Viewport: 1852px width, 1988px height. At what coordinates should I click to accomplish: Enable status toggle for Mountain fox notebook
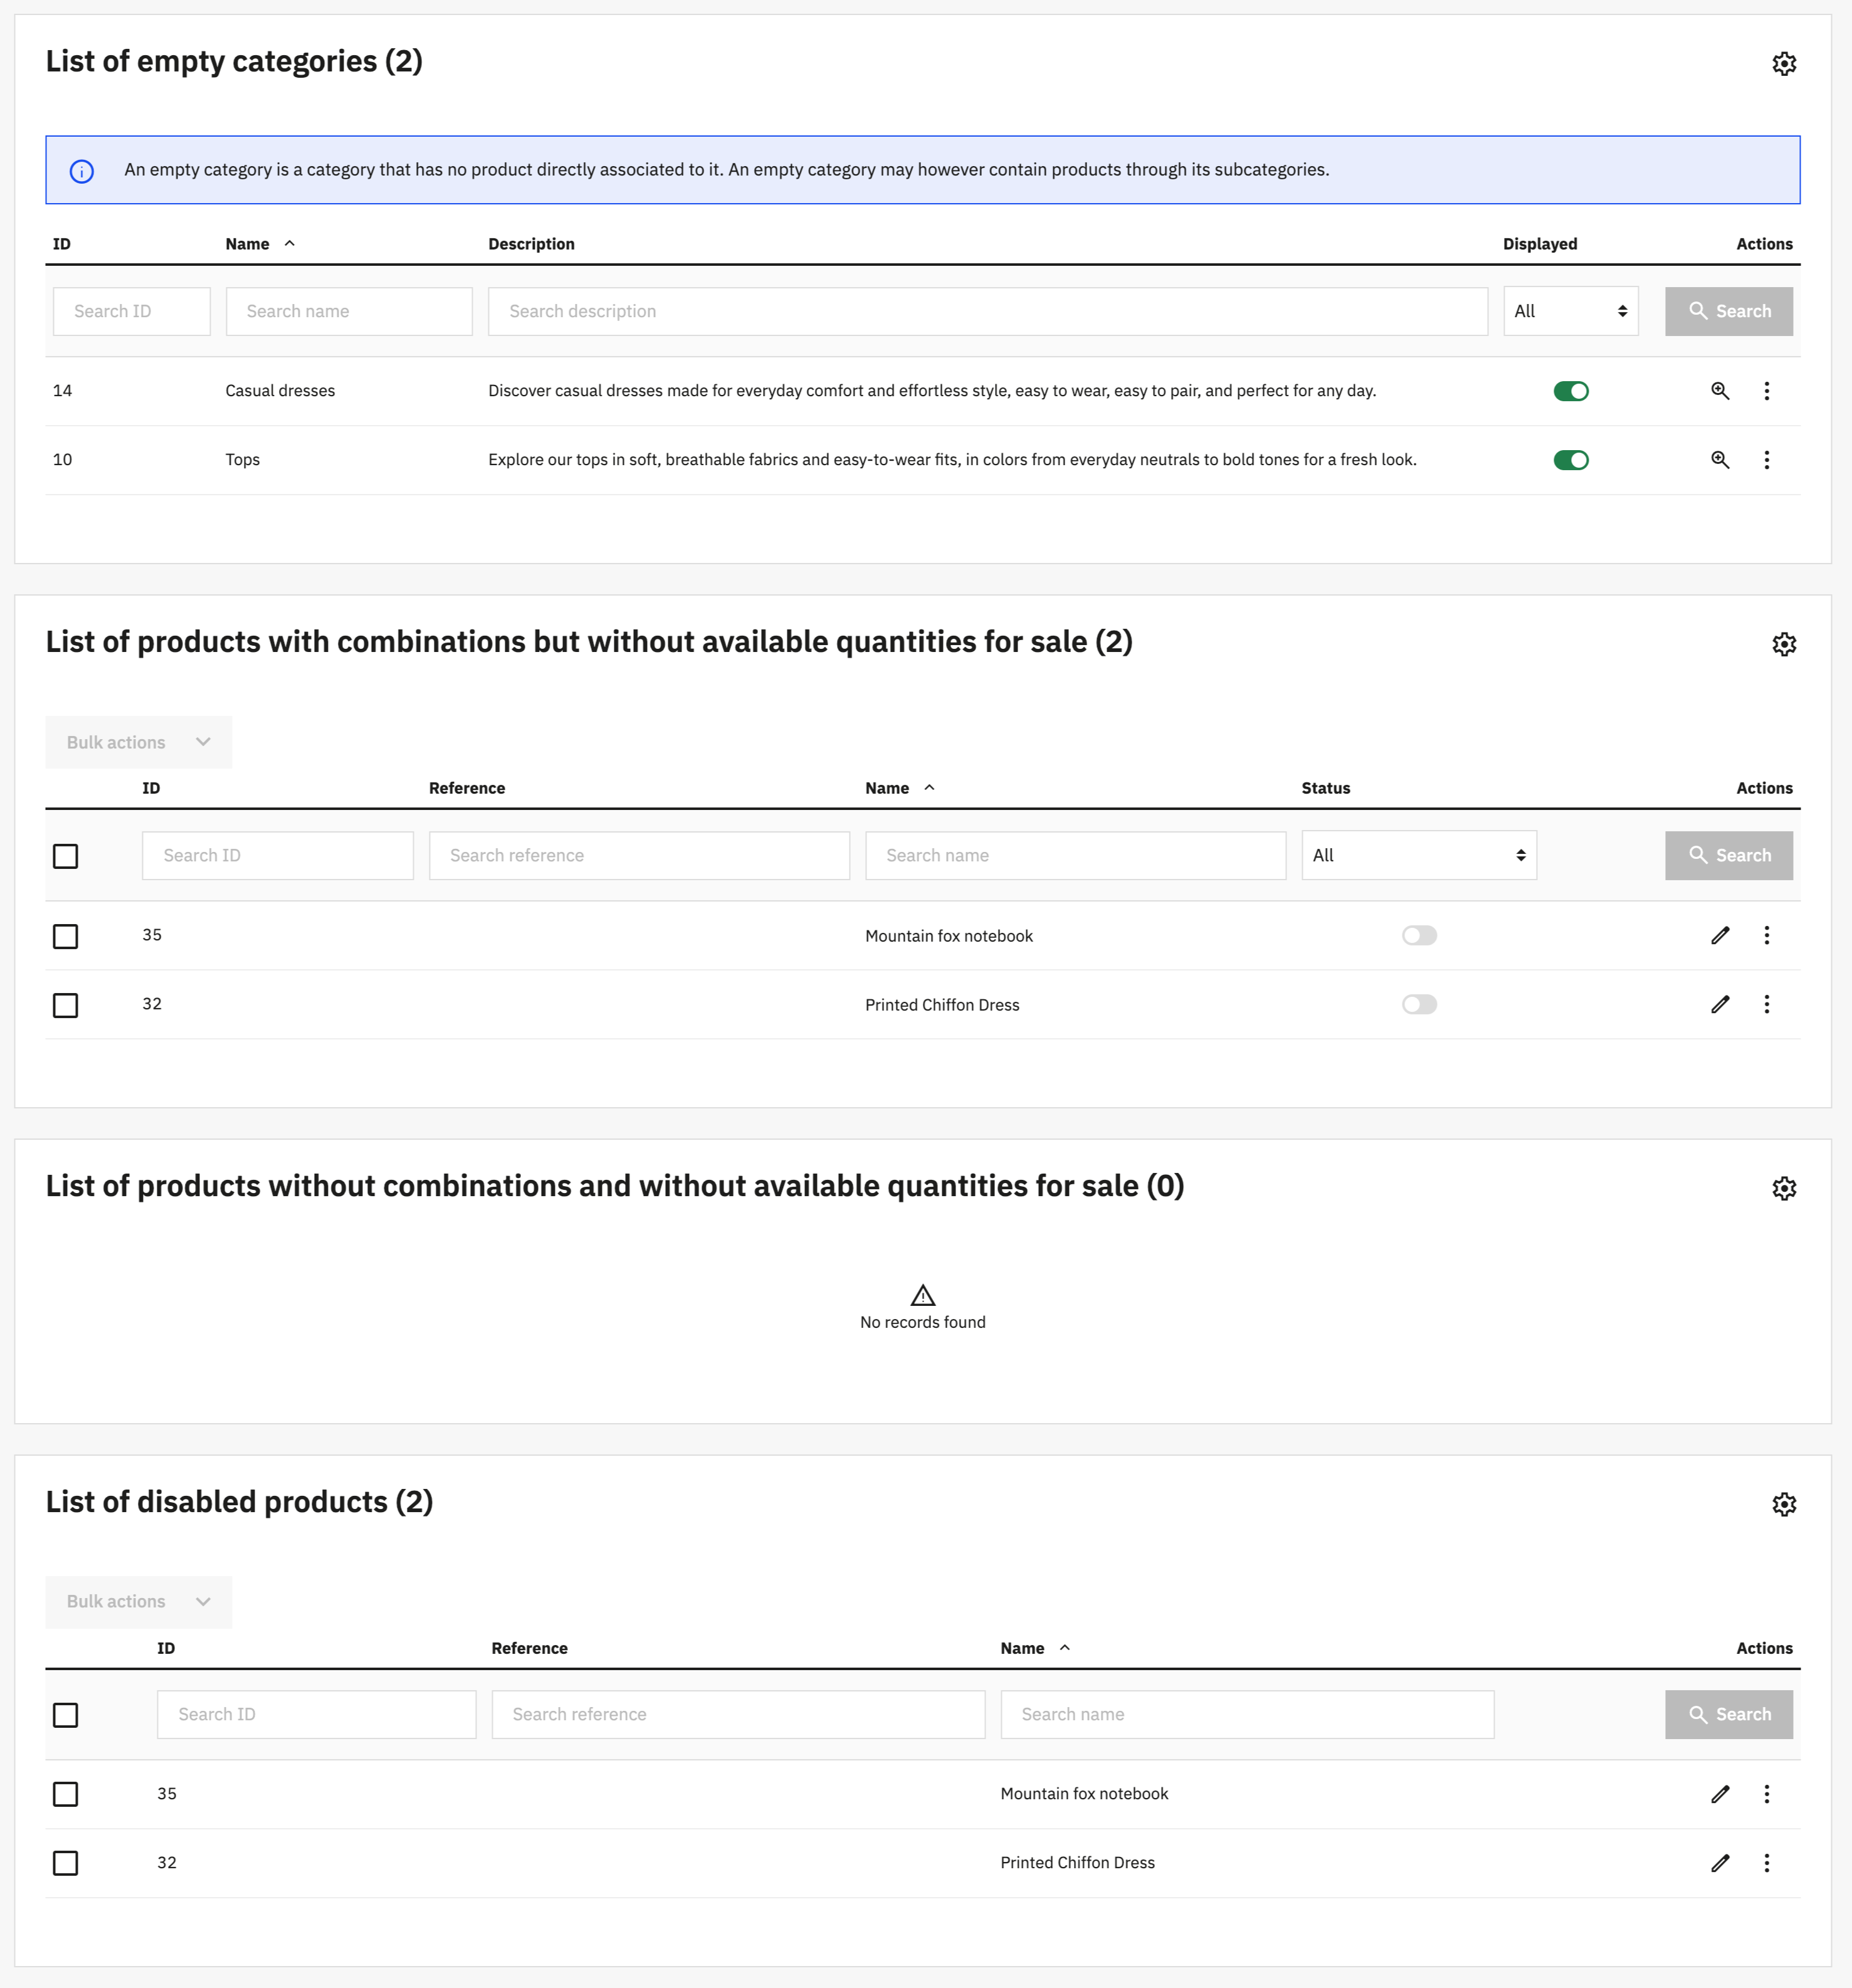(x=1419, y=935)
